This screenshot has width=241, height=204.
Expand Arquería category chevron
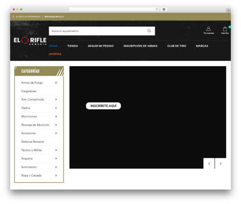coord(56,159)
